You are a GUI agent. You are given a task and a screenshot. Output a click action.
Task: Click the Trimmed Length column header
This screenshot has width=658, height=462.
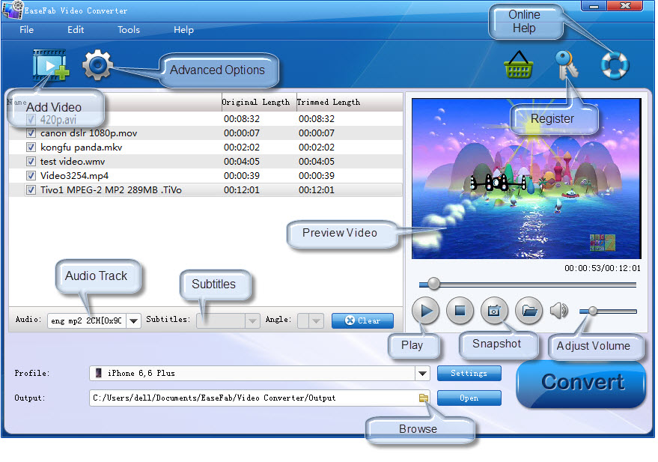tap(328, 102)
